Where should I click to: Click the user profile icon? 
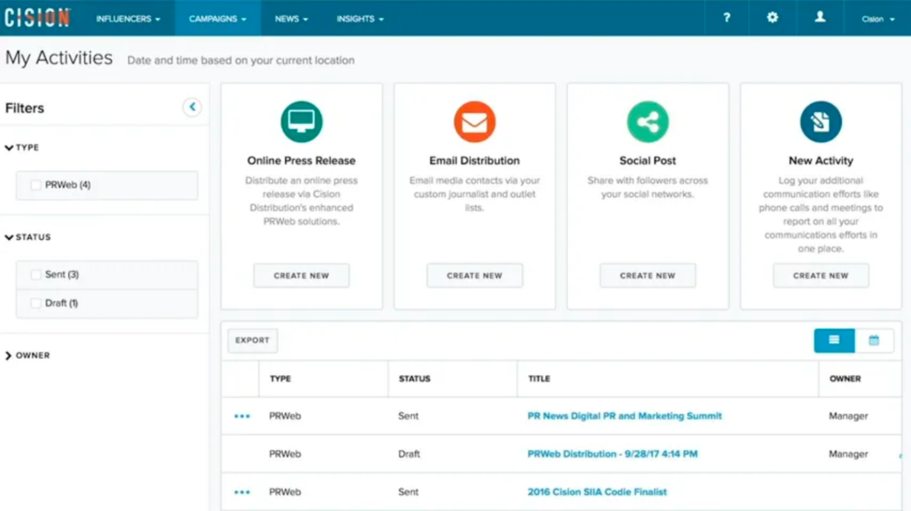tap(820, 18)
